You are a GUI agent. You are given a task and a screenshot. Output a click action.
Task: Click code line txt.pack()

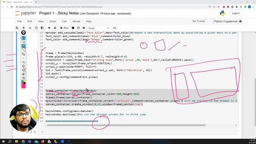(53, 74)
